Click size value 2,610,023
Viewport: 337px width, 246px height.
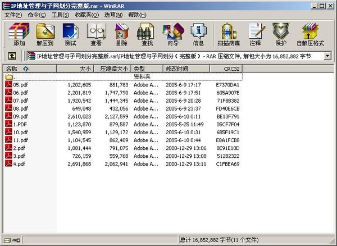(79, 116)
